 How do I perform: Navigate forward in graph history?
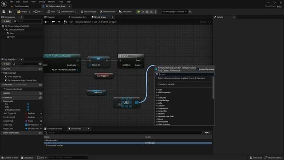[59, 22]
